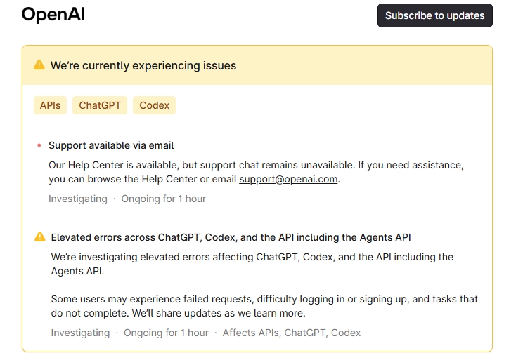Click red dot beside 'Support available via email'

click(39, 145)
